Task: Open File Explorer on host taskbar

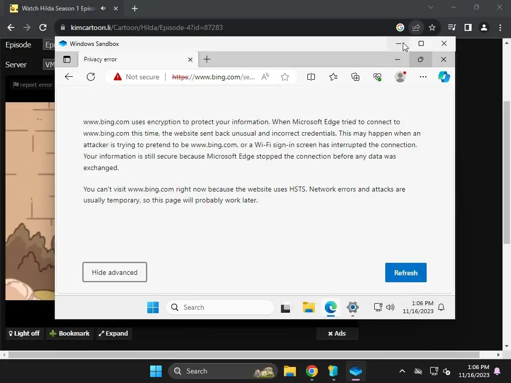Action: [x=290, y=371]
